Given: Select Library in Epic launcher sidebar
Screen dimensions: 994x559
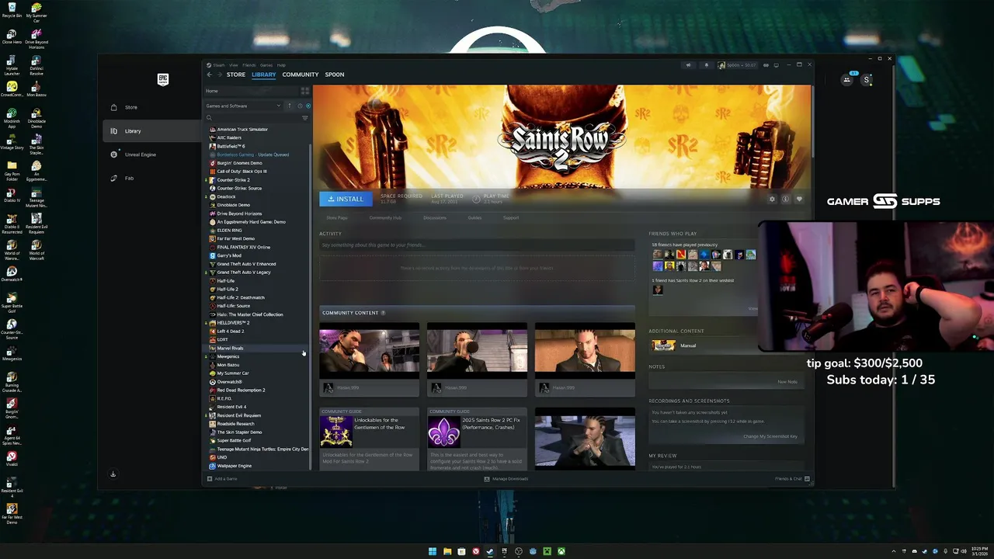Looking at the screenshot, I should [x=151, y=131].
